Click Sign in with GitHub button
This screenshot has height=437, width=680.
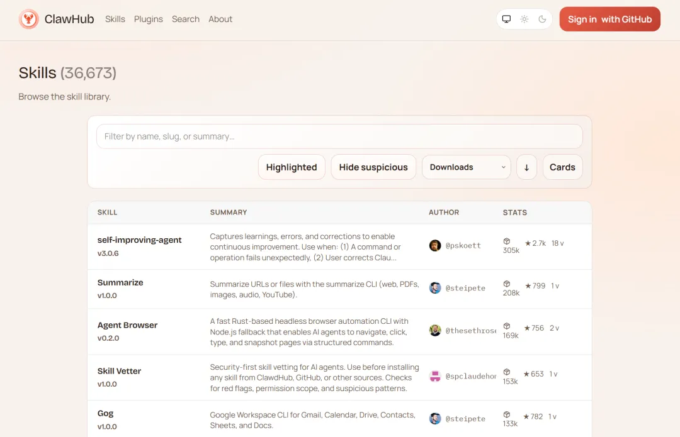pos(609,19)
